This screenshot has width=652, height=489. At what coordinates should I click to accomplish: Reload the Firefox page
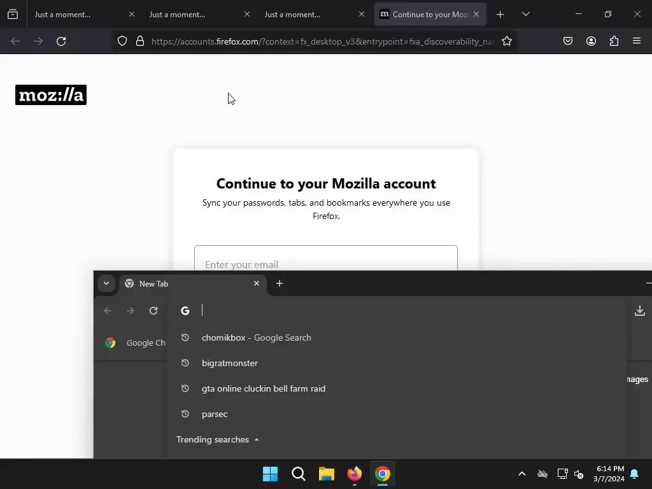[61, 41]
